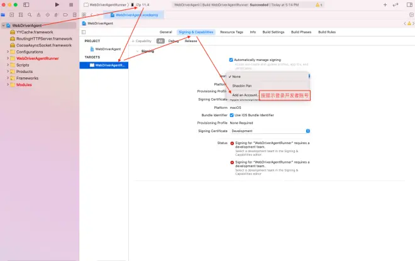Toggle the inspector panel icon
This screenshot has width=415, height=261.
(409, 5)
